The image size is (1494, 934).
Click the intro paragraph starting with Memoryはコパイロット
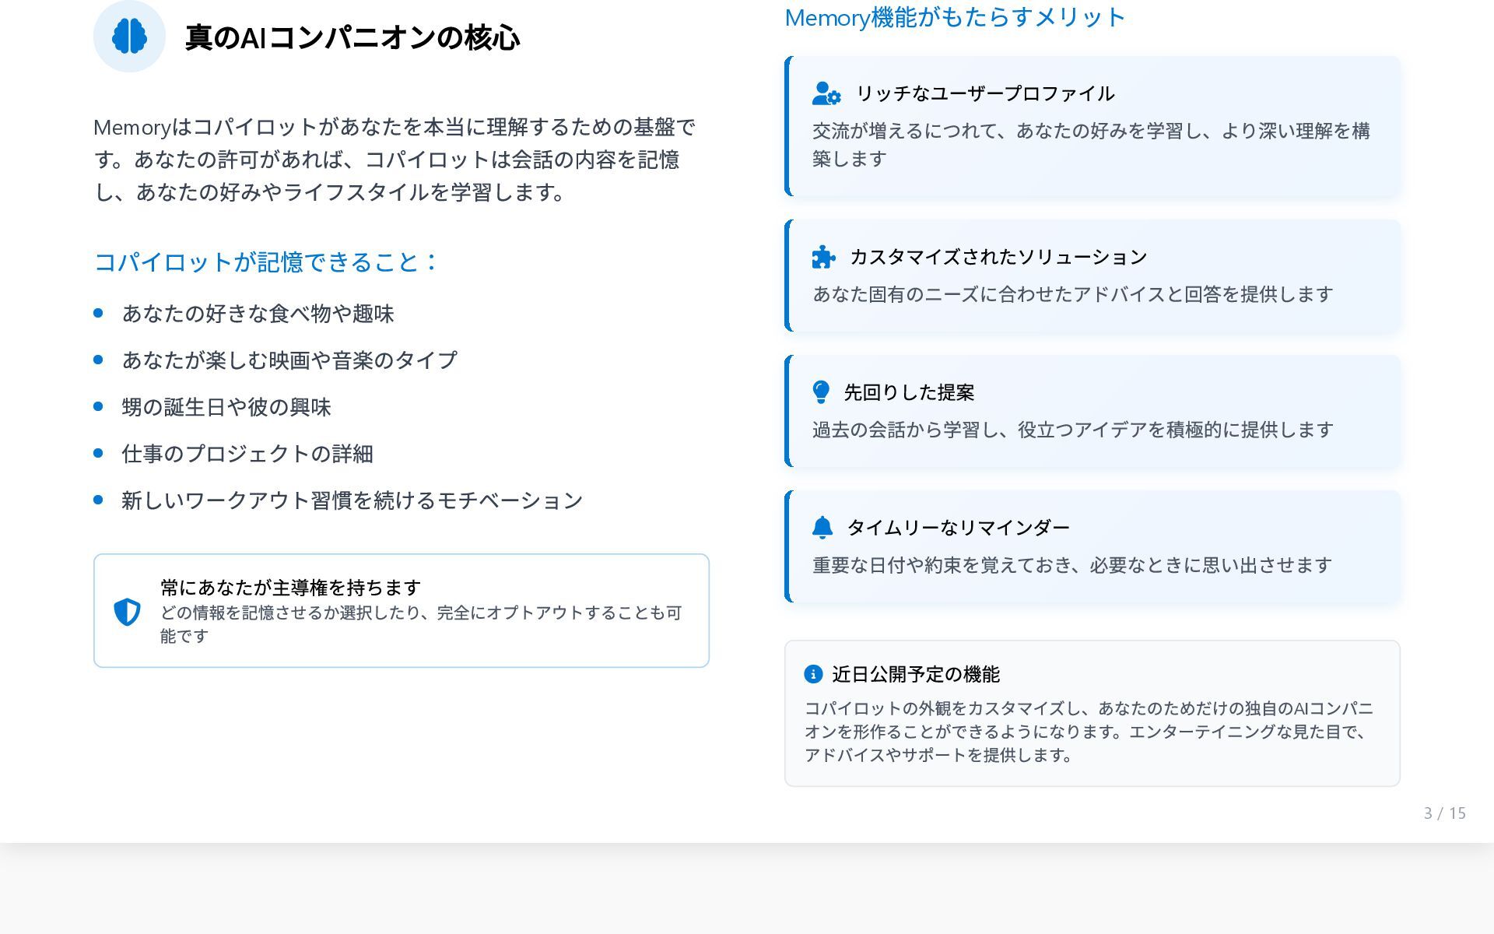pos(395,160)
